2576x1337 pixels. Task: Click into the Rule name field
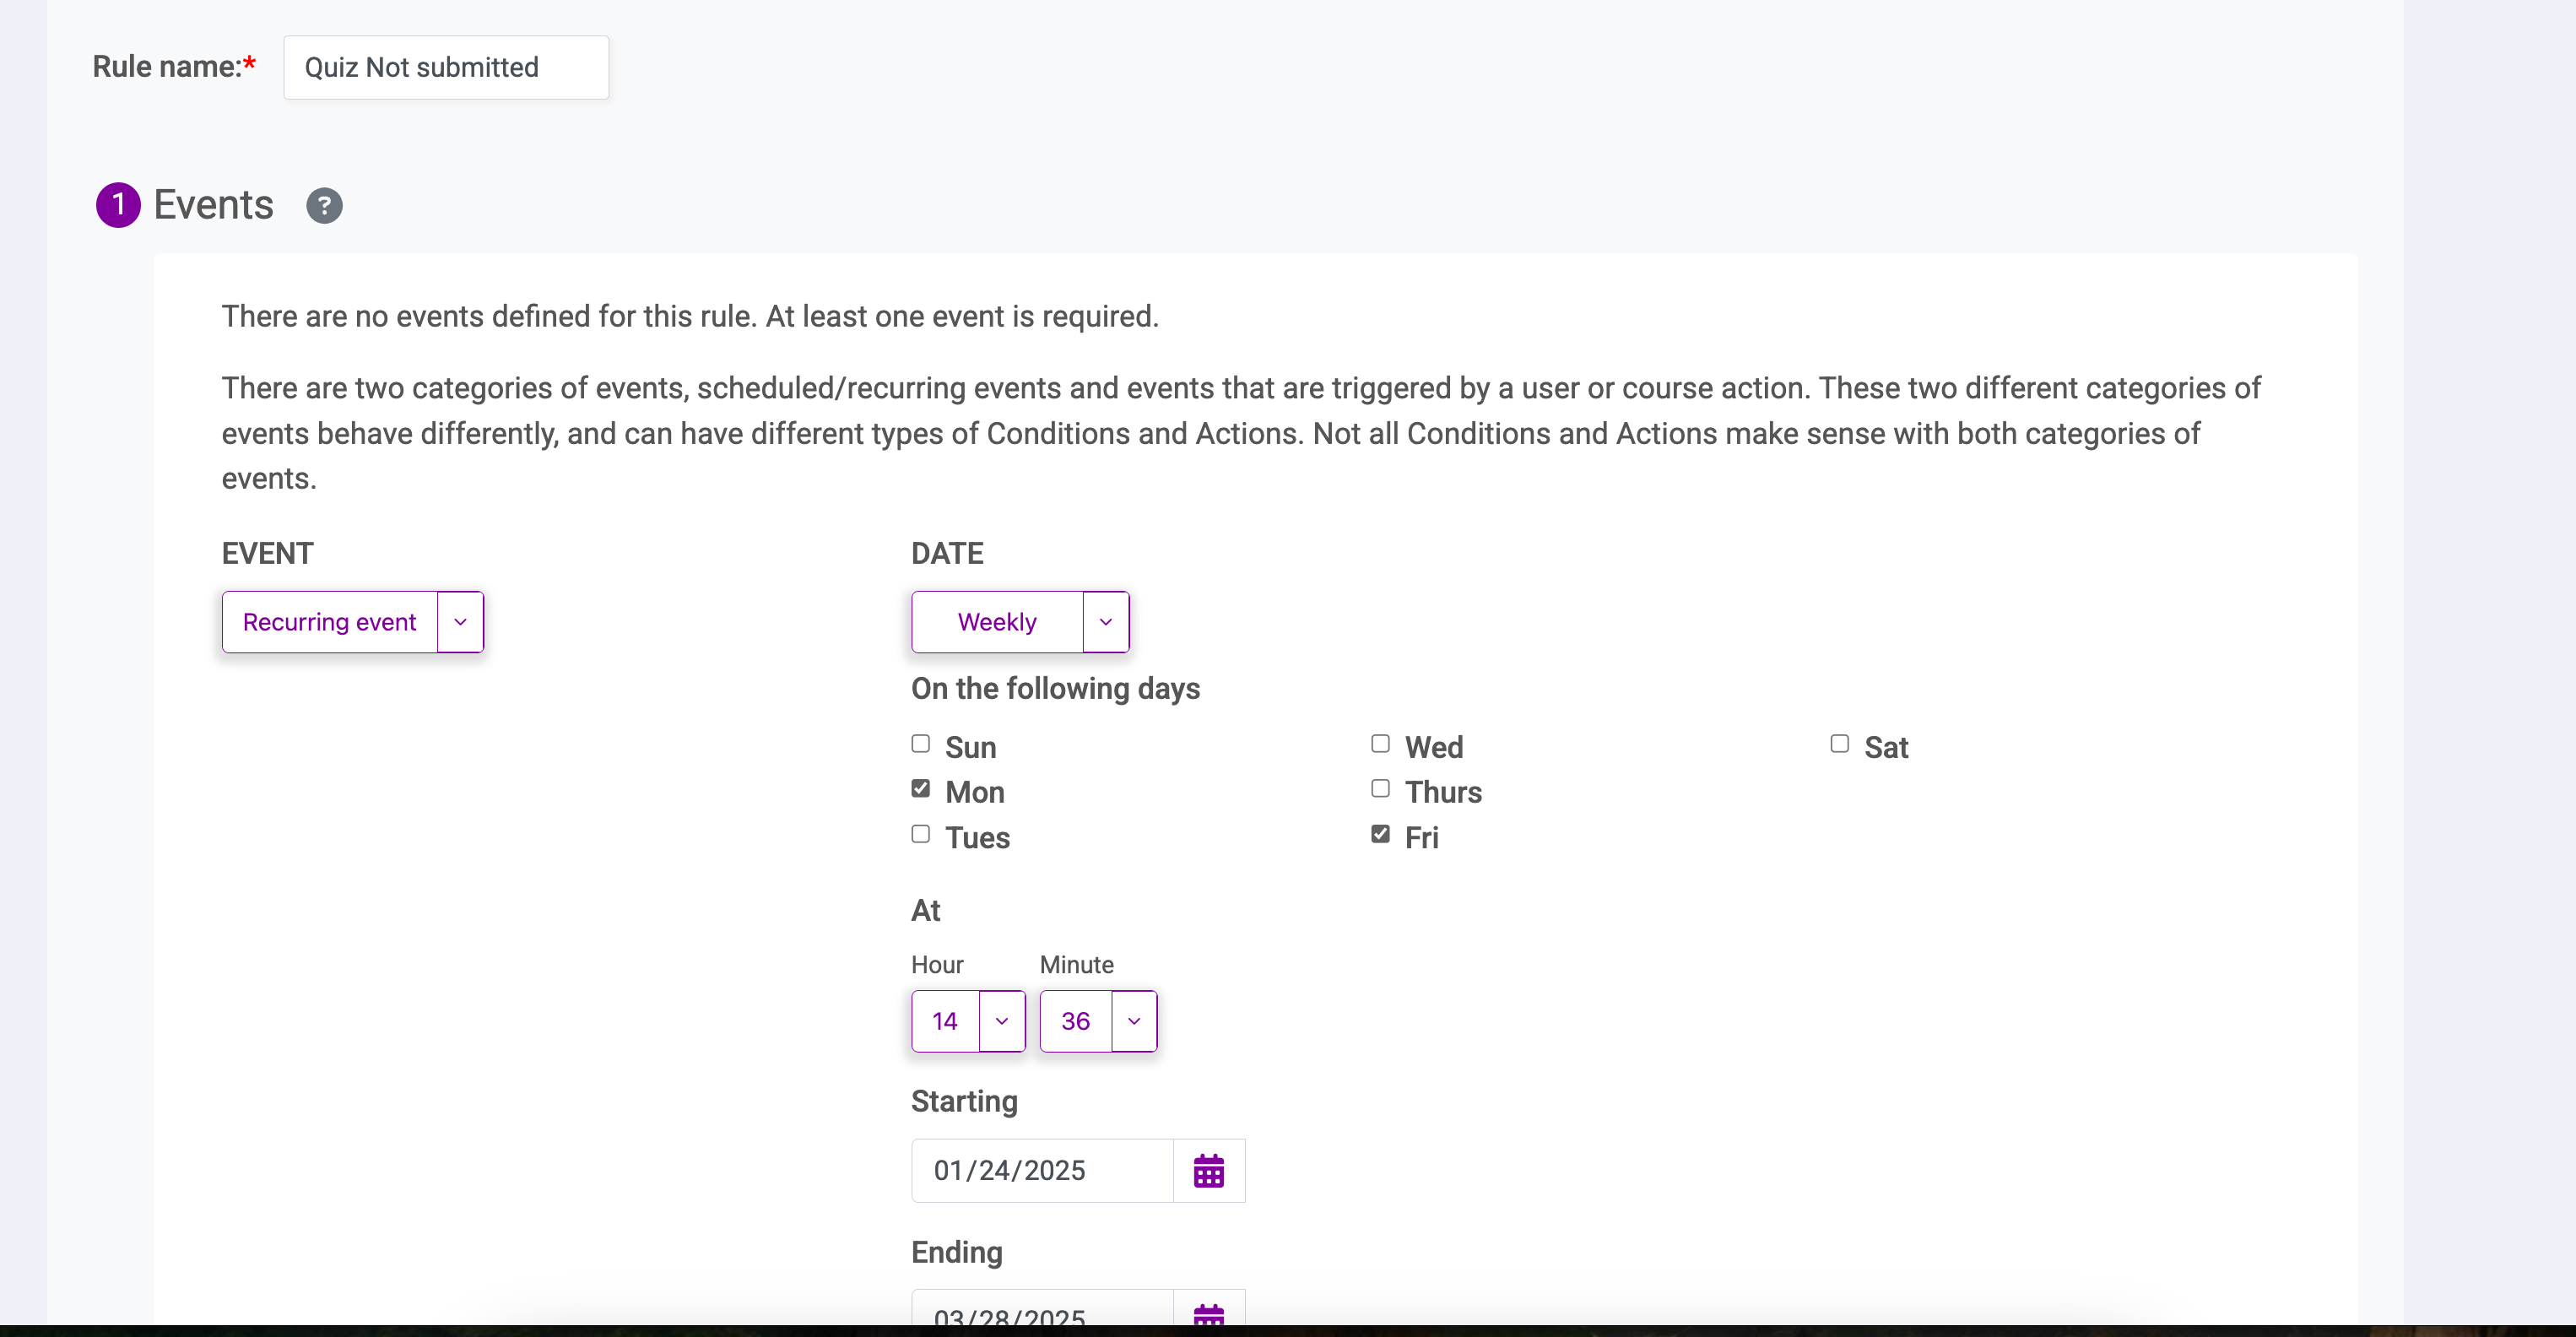(446, 67)
